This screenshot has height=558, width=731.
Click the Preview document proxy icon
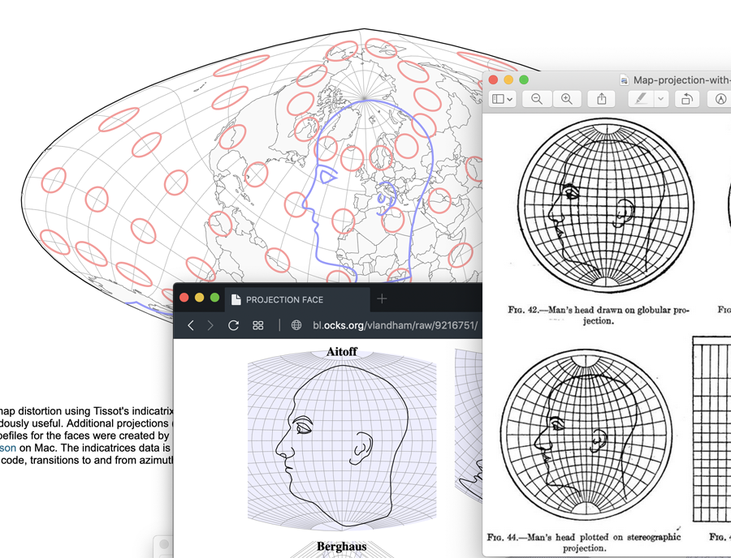point(624,80)
